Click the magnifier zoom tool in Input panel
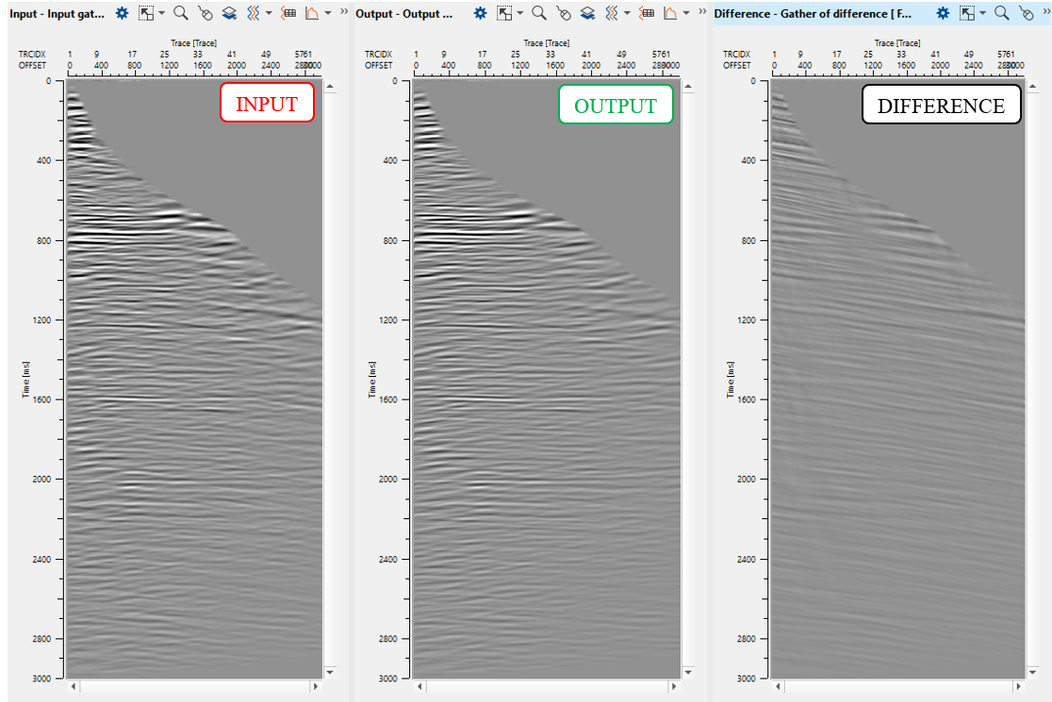Screen dimensions: 1052x702 click(180, 14)
